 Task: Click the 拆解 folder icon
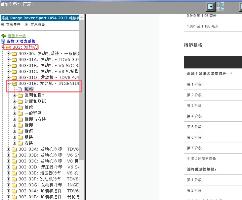tap(20, 131)
